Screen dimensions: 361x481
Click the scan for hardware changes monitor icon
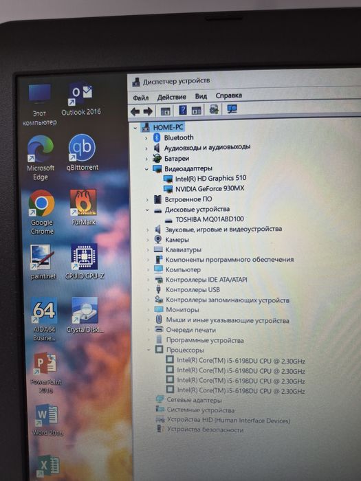coord(232,109)
